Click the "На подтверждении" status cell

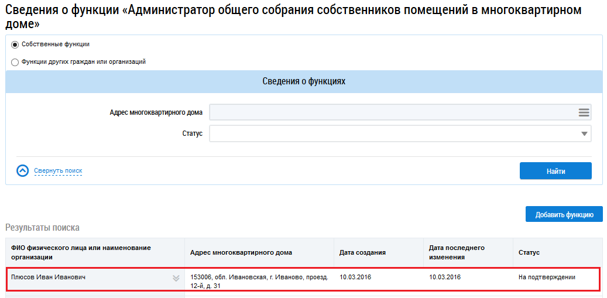point(547,277)
